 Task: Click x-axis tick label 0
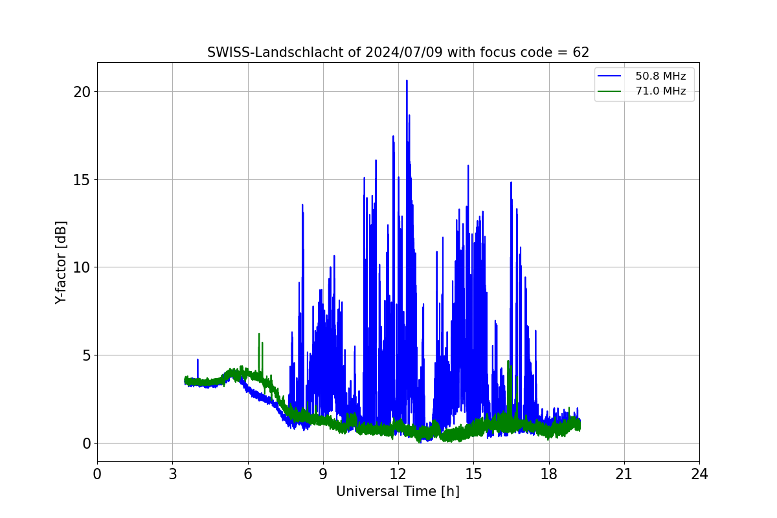[97, 474]
